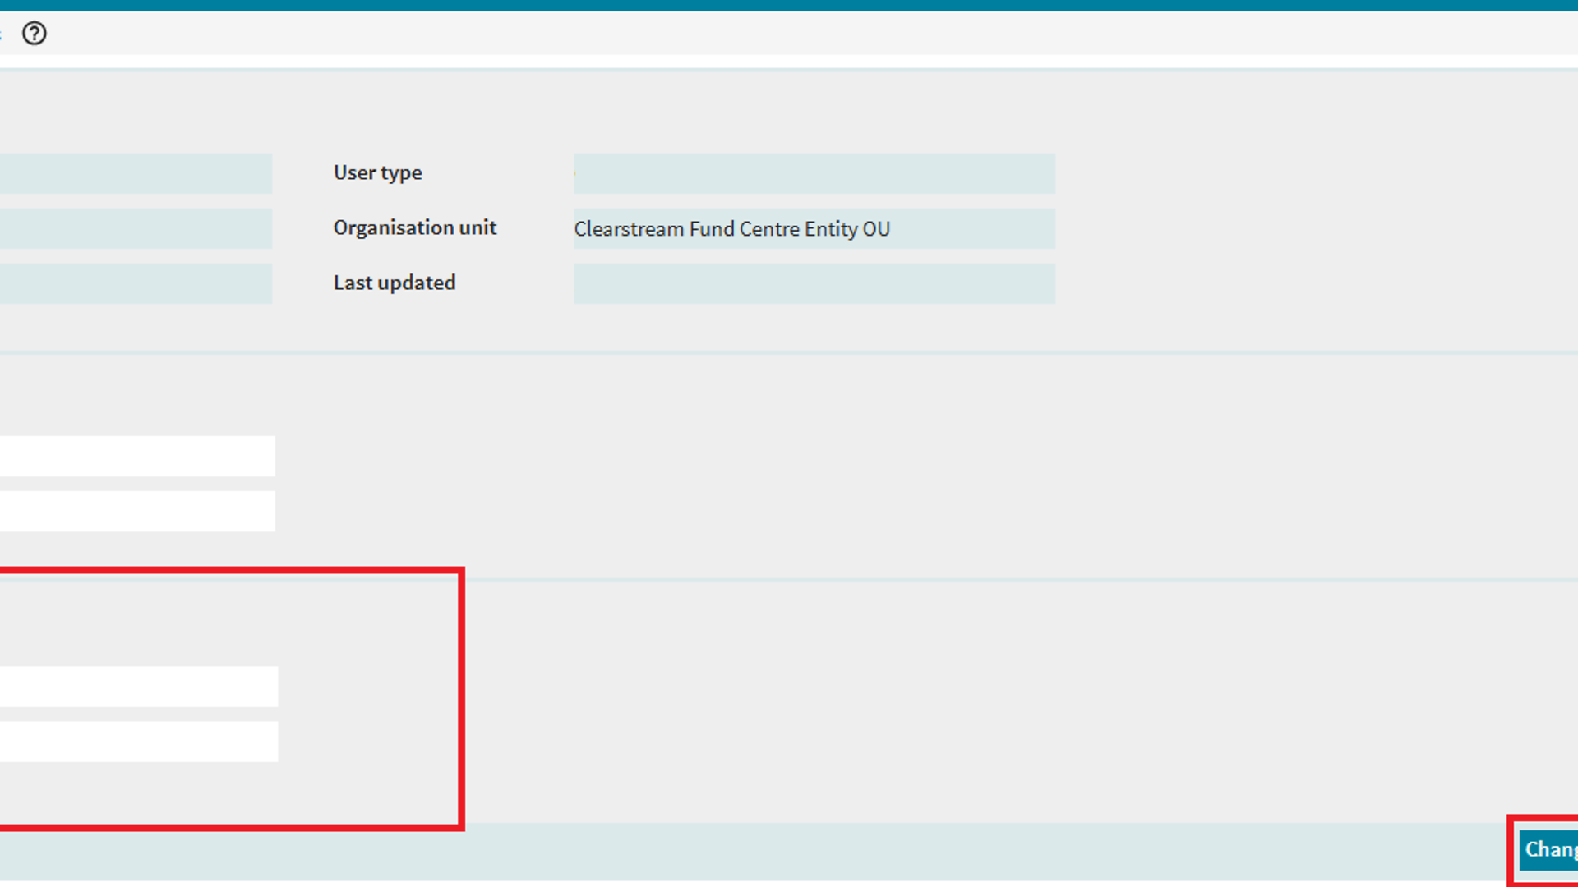The image size is (1578, 887).
Task: Focus the lower white input in the middle section
Action: (137, 511)
